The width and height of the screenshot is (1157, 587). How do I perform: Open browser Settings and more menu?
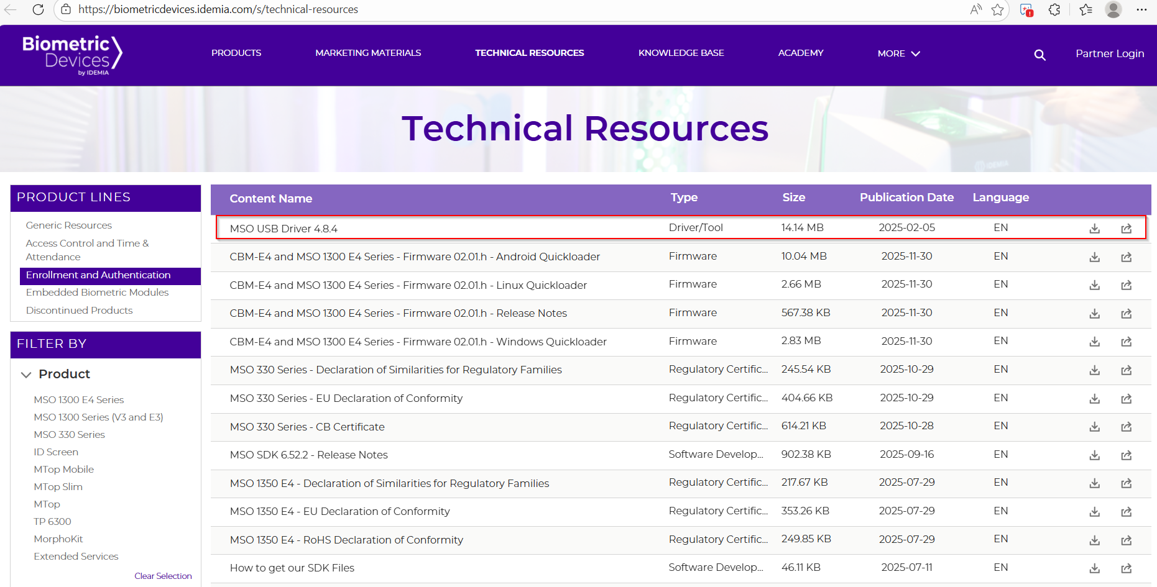coord(1141,9)
